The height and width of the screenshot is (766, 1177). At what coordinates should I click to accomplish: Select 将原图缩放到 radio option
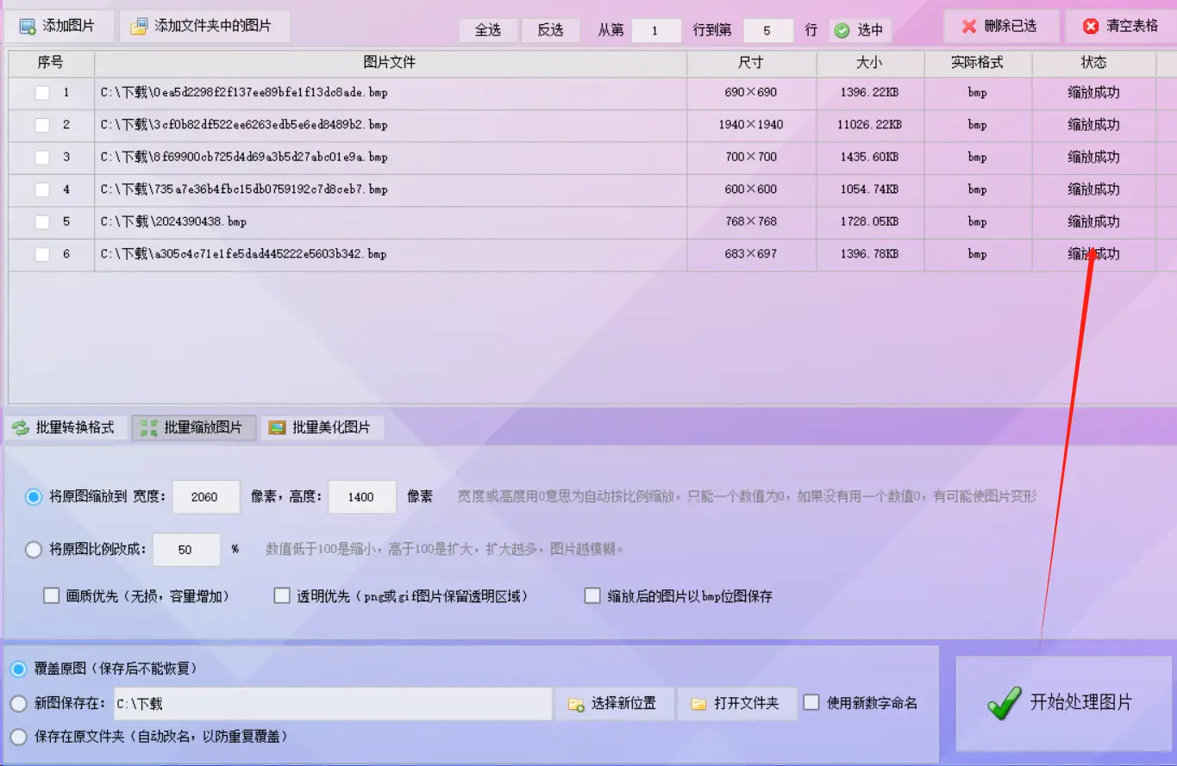click(34, 496)
